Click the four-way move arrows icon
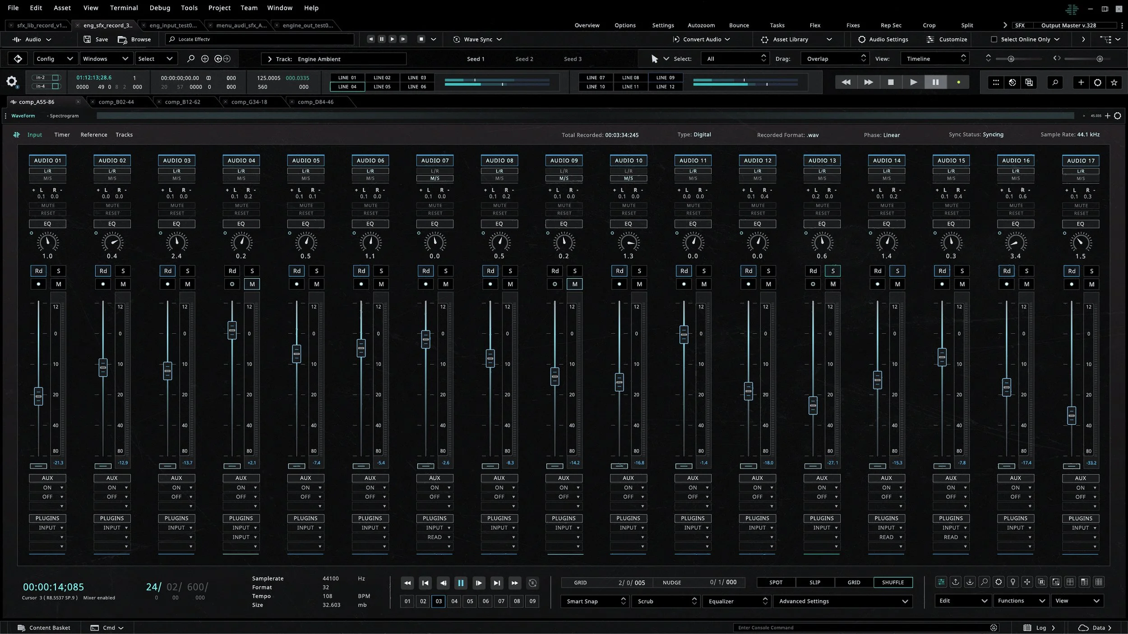Screen dimensions: 1128x634 coord(1027,582)
